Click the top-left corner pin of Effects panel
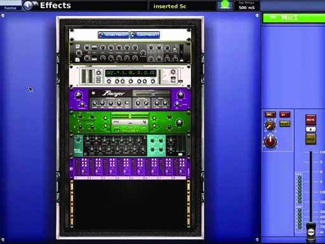This screenshot has height=244, width=325. (x=3, y=15)
